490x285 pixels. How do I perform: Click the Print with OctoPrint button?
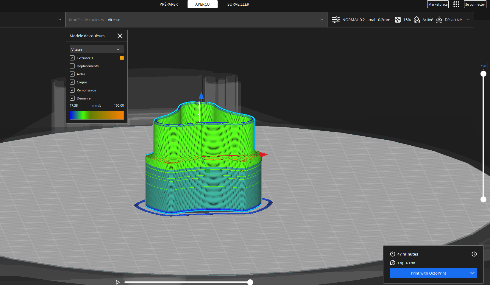[x=428, y=273]
